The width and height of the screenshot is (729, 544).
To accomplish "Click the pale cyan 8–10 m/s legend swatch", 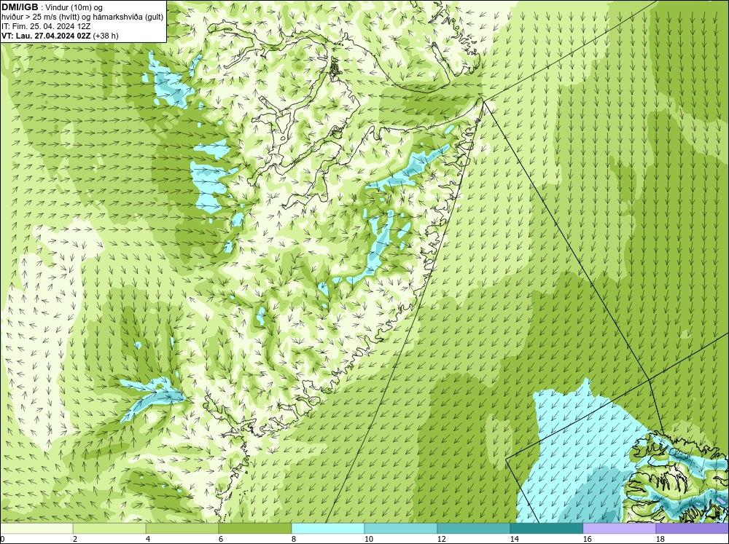I will (x=328, y=529).
